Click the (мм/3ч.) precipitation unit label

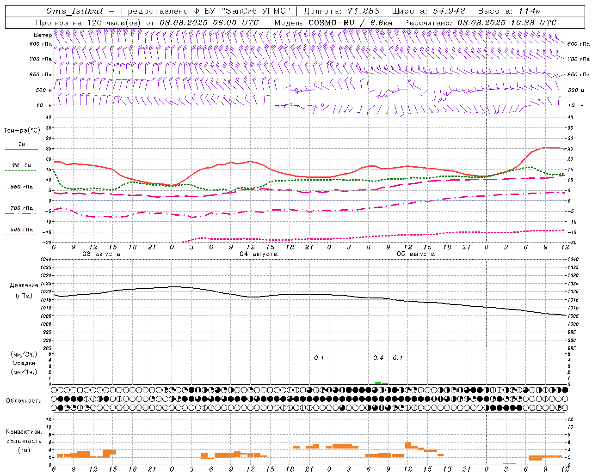24,354
